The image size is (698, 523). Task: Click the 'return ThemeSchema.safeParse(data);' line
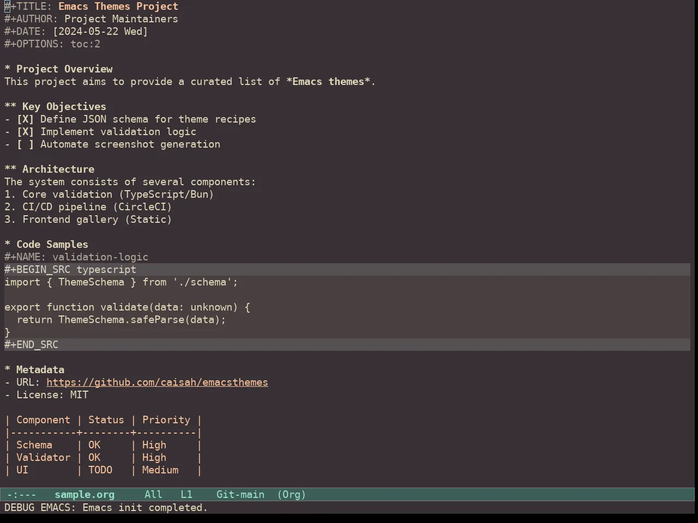(121, 320)
